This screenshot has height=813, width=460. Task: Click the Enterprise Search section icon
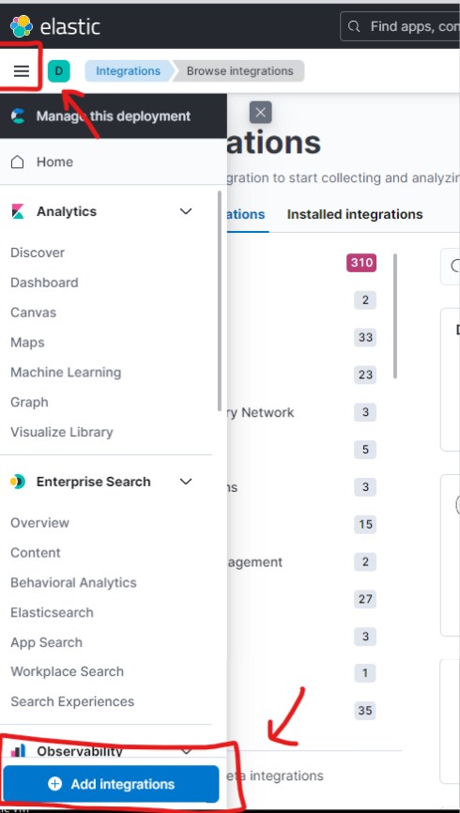pos(18,482)
